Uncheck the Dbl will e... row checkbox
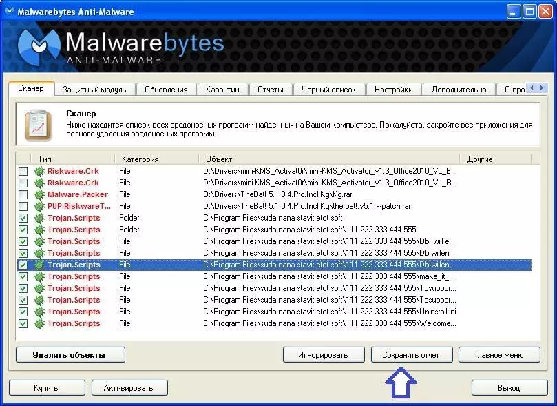The height and width of the screenshot is (406, 557). click(23, 241)
